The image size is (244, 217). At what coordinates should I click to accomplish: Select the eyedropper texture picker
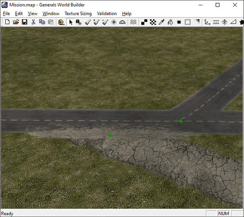click(x=161, y=22)
